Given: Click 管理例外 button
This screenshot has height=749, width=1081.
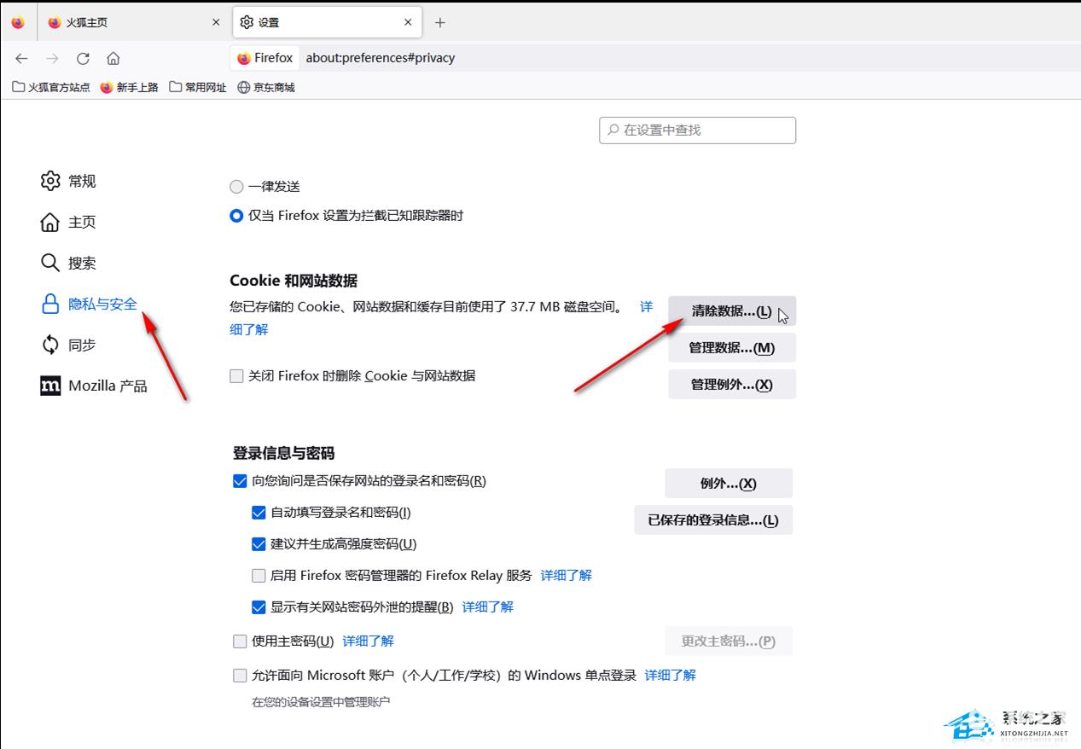Looking at the screenshot, I should coord(731,385).
